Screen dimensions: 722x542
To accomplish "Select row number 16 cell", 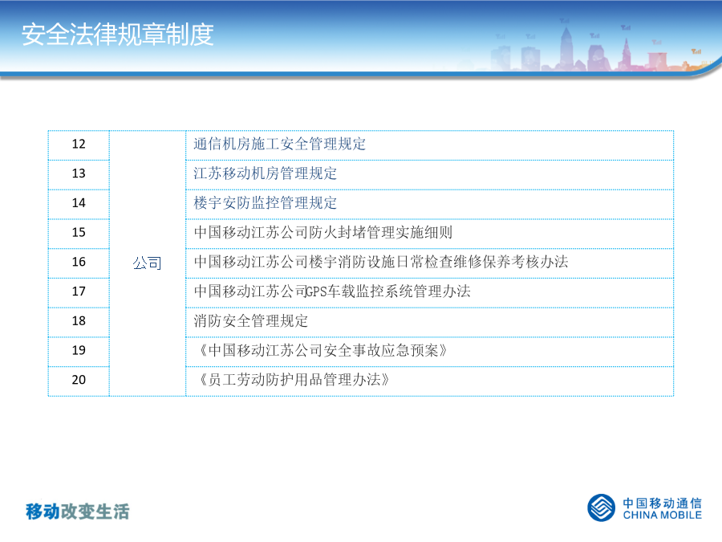I will pos(79,263).
